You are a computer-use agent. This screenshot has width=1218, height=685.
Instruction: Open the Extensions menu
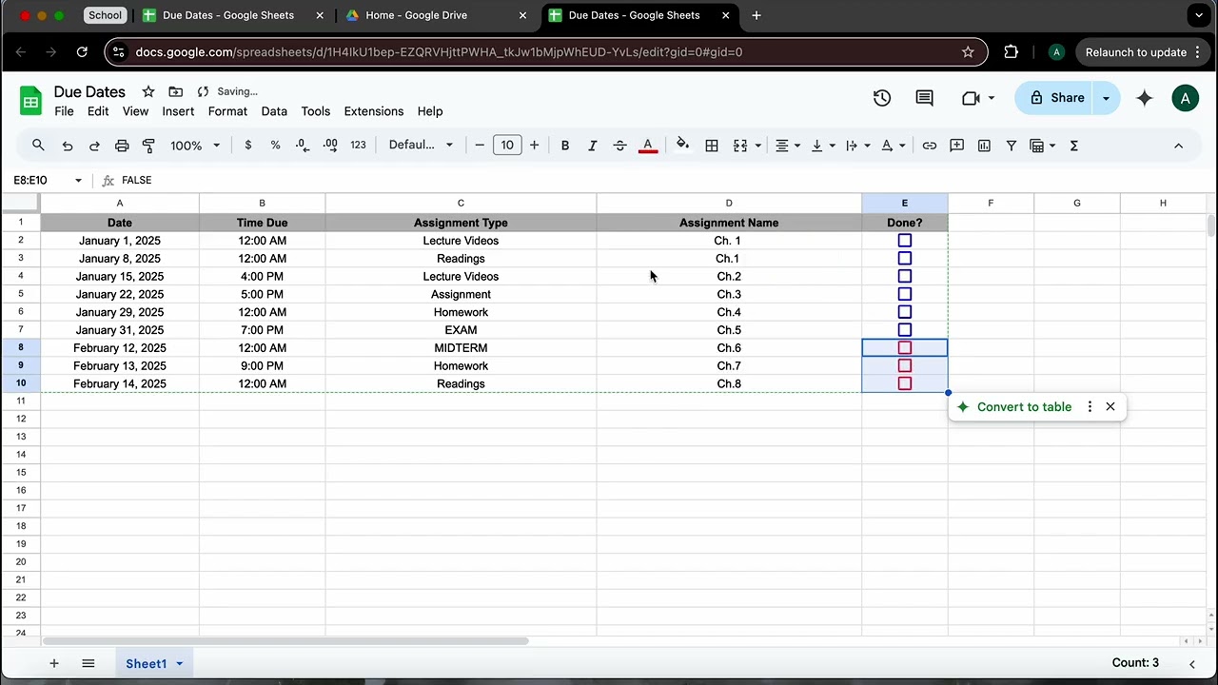click(x=374, y=111)
